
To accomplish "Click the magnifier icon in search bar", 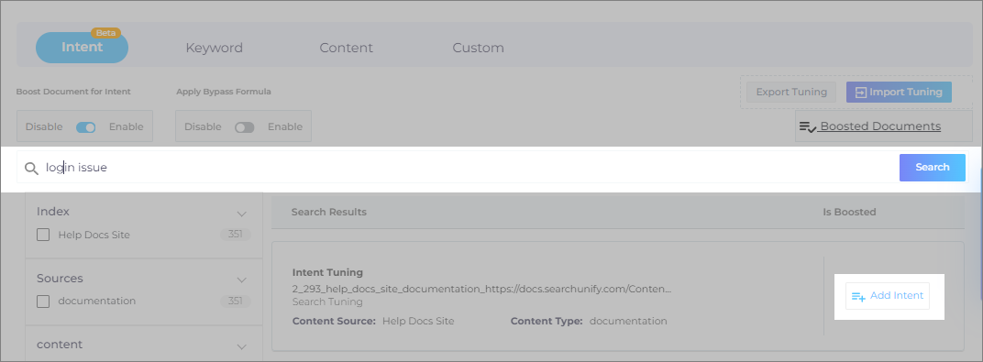I will point(31,168).
